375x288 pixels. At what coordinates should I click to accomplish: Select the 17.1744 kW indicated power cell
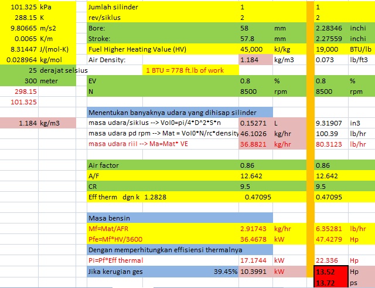[x=255, y=260]
